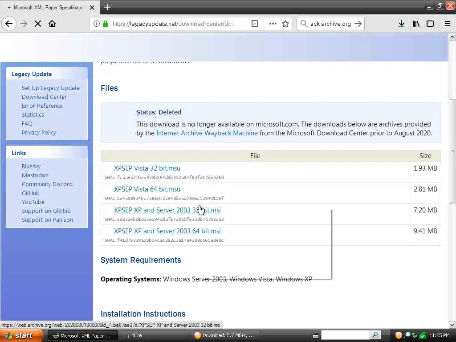This screenshot has width=456, height=342.
Task: Download XPSEP XP and Server 2003 64 bit.msi
Action: (x=167, y=231)
